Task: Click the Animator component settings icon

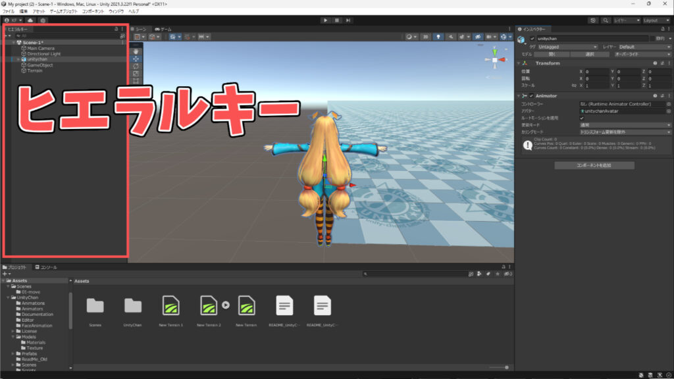Action: [669, 95]
